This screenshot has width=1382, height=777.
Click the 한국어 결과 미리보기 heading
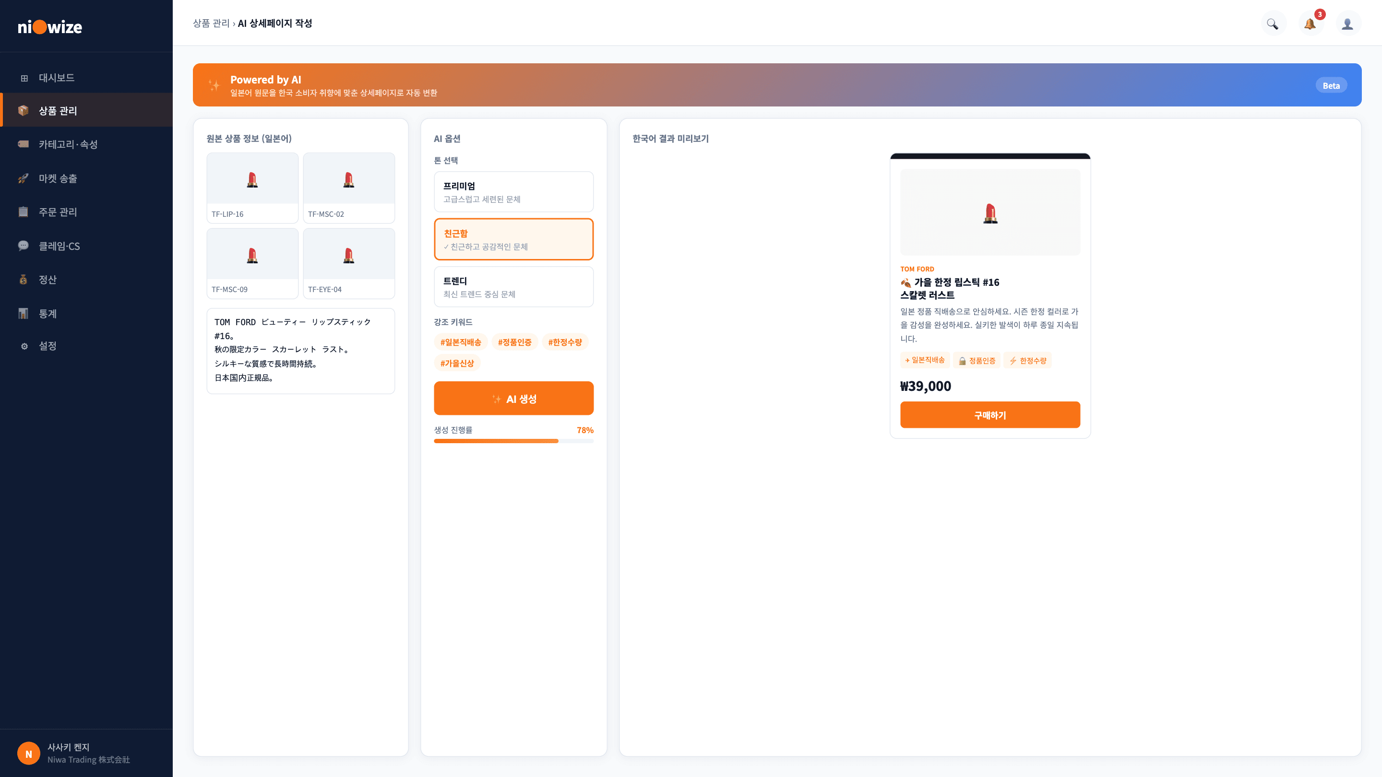click(670, 138)
